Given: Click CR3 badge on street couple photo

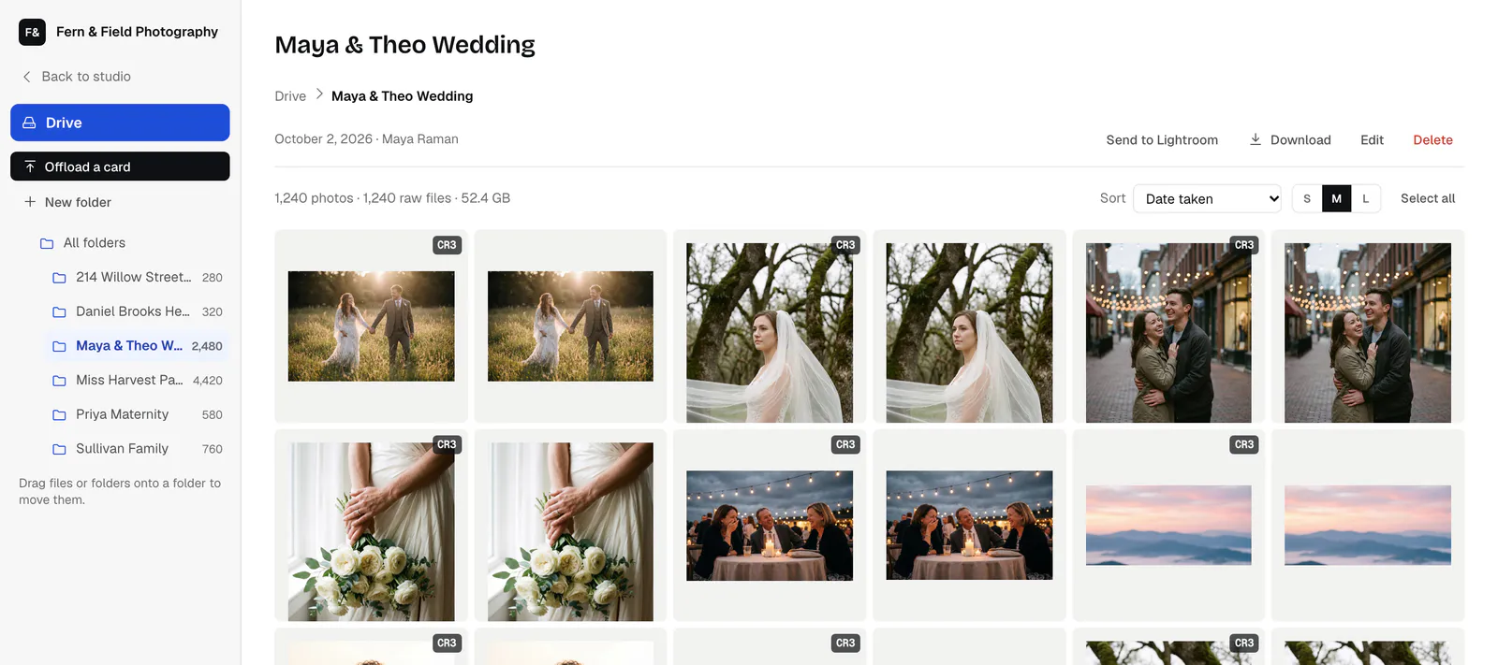Looking at the screenshot, I should tap(1244, 245).
